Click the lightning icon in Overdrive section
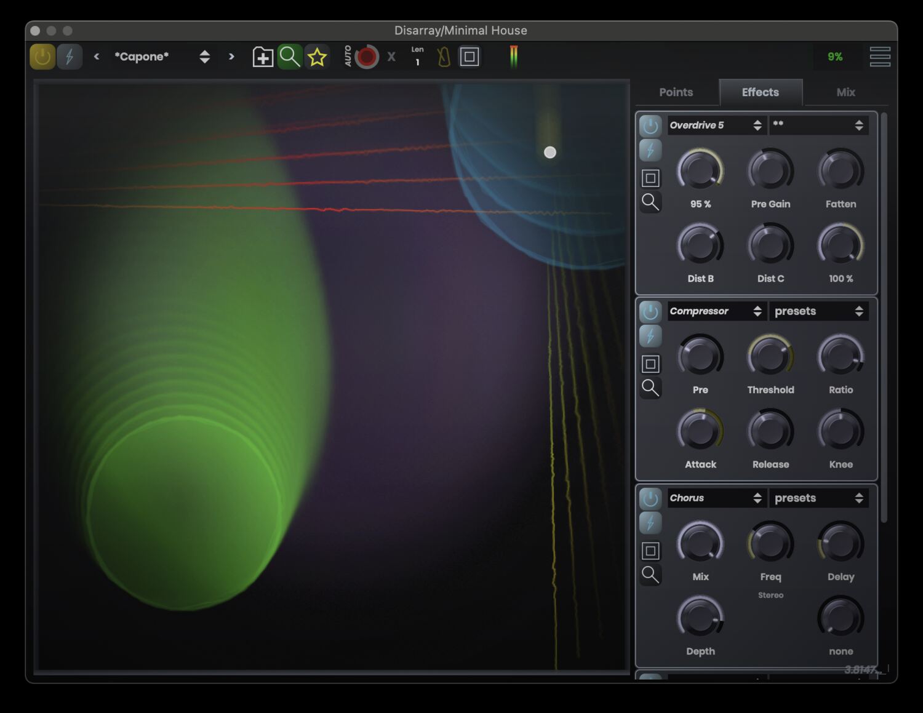 coord(650,150)
